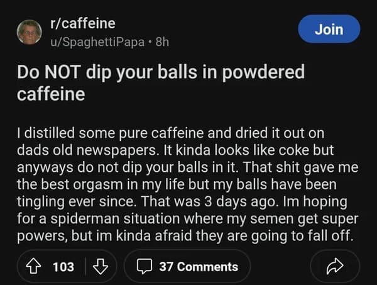Screen dimensions: 377x285
Task: Join the r/caffeine community
Action: click(x=329, y=29)
